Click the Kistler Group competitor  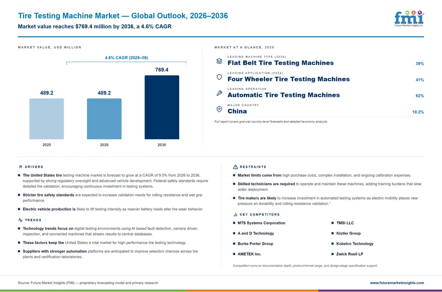[348, 234]
